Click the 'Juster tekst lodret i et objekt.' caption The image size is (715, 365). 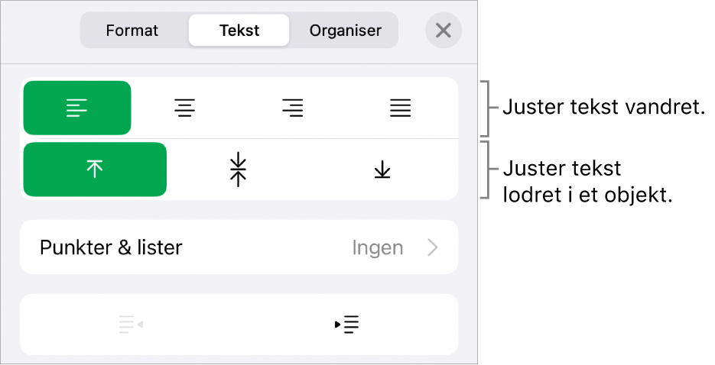coord(587,181)
